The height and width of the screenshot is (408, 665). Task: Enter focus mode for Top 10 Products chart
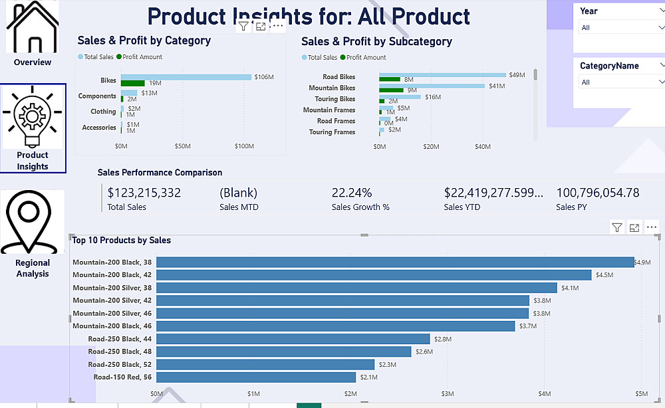[634, 228]
